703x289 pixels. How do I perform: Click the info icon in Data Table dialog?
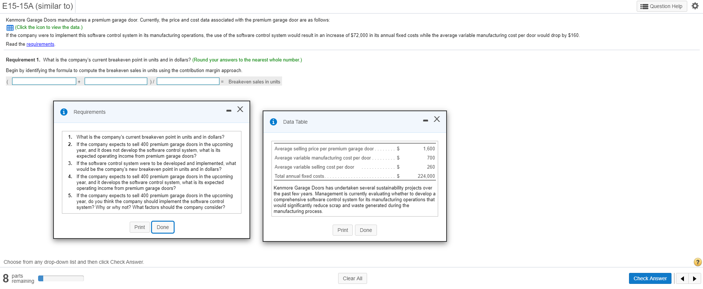tap(273, 122)
